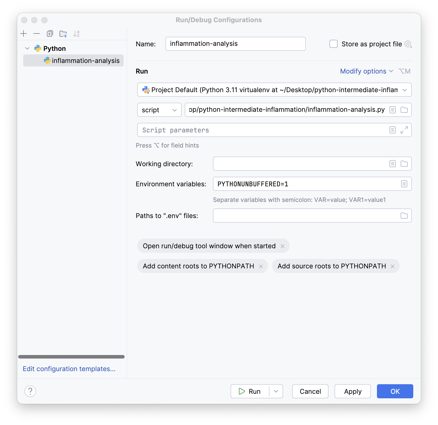The image size is (438, 425).
Task: Enable Store as project file checkbox
Action: [333, 44]
